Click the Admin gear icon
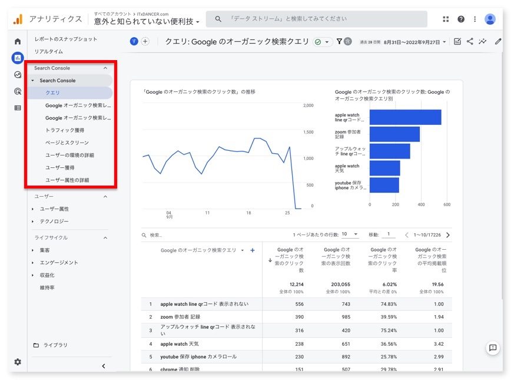Screen dimensions: 511x380 (18, 362)
